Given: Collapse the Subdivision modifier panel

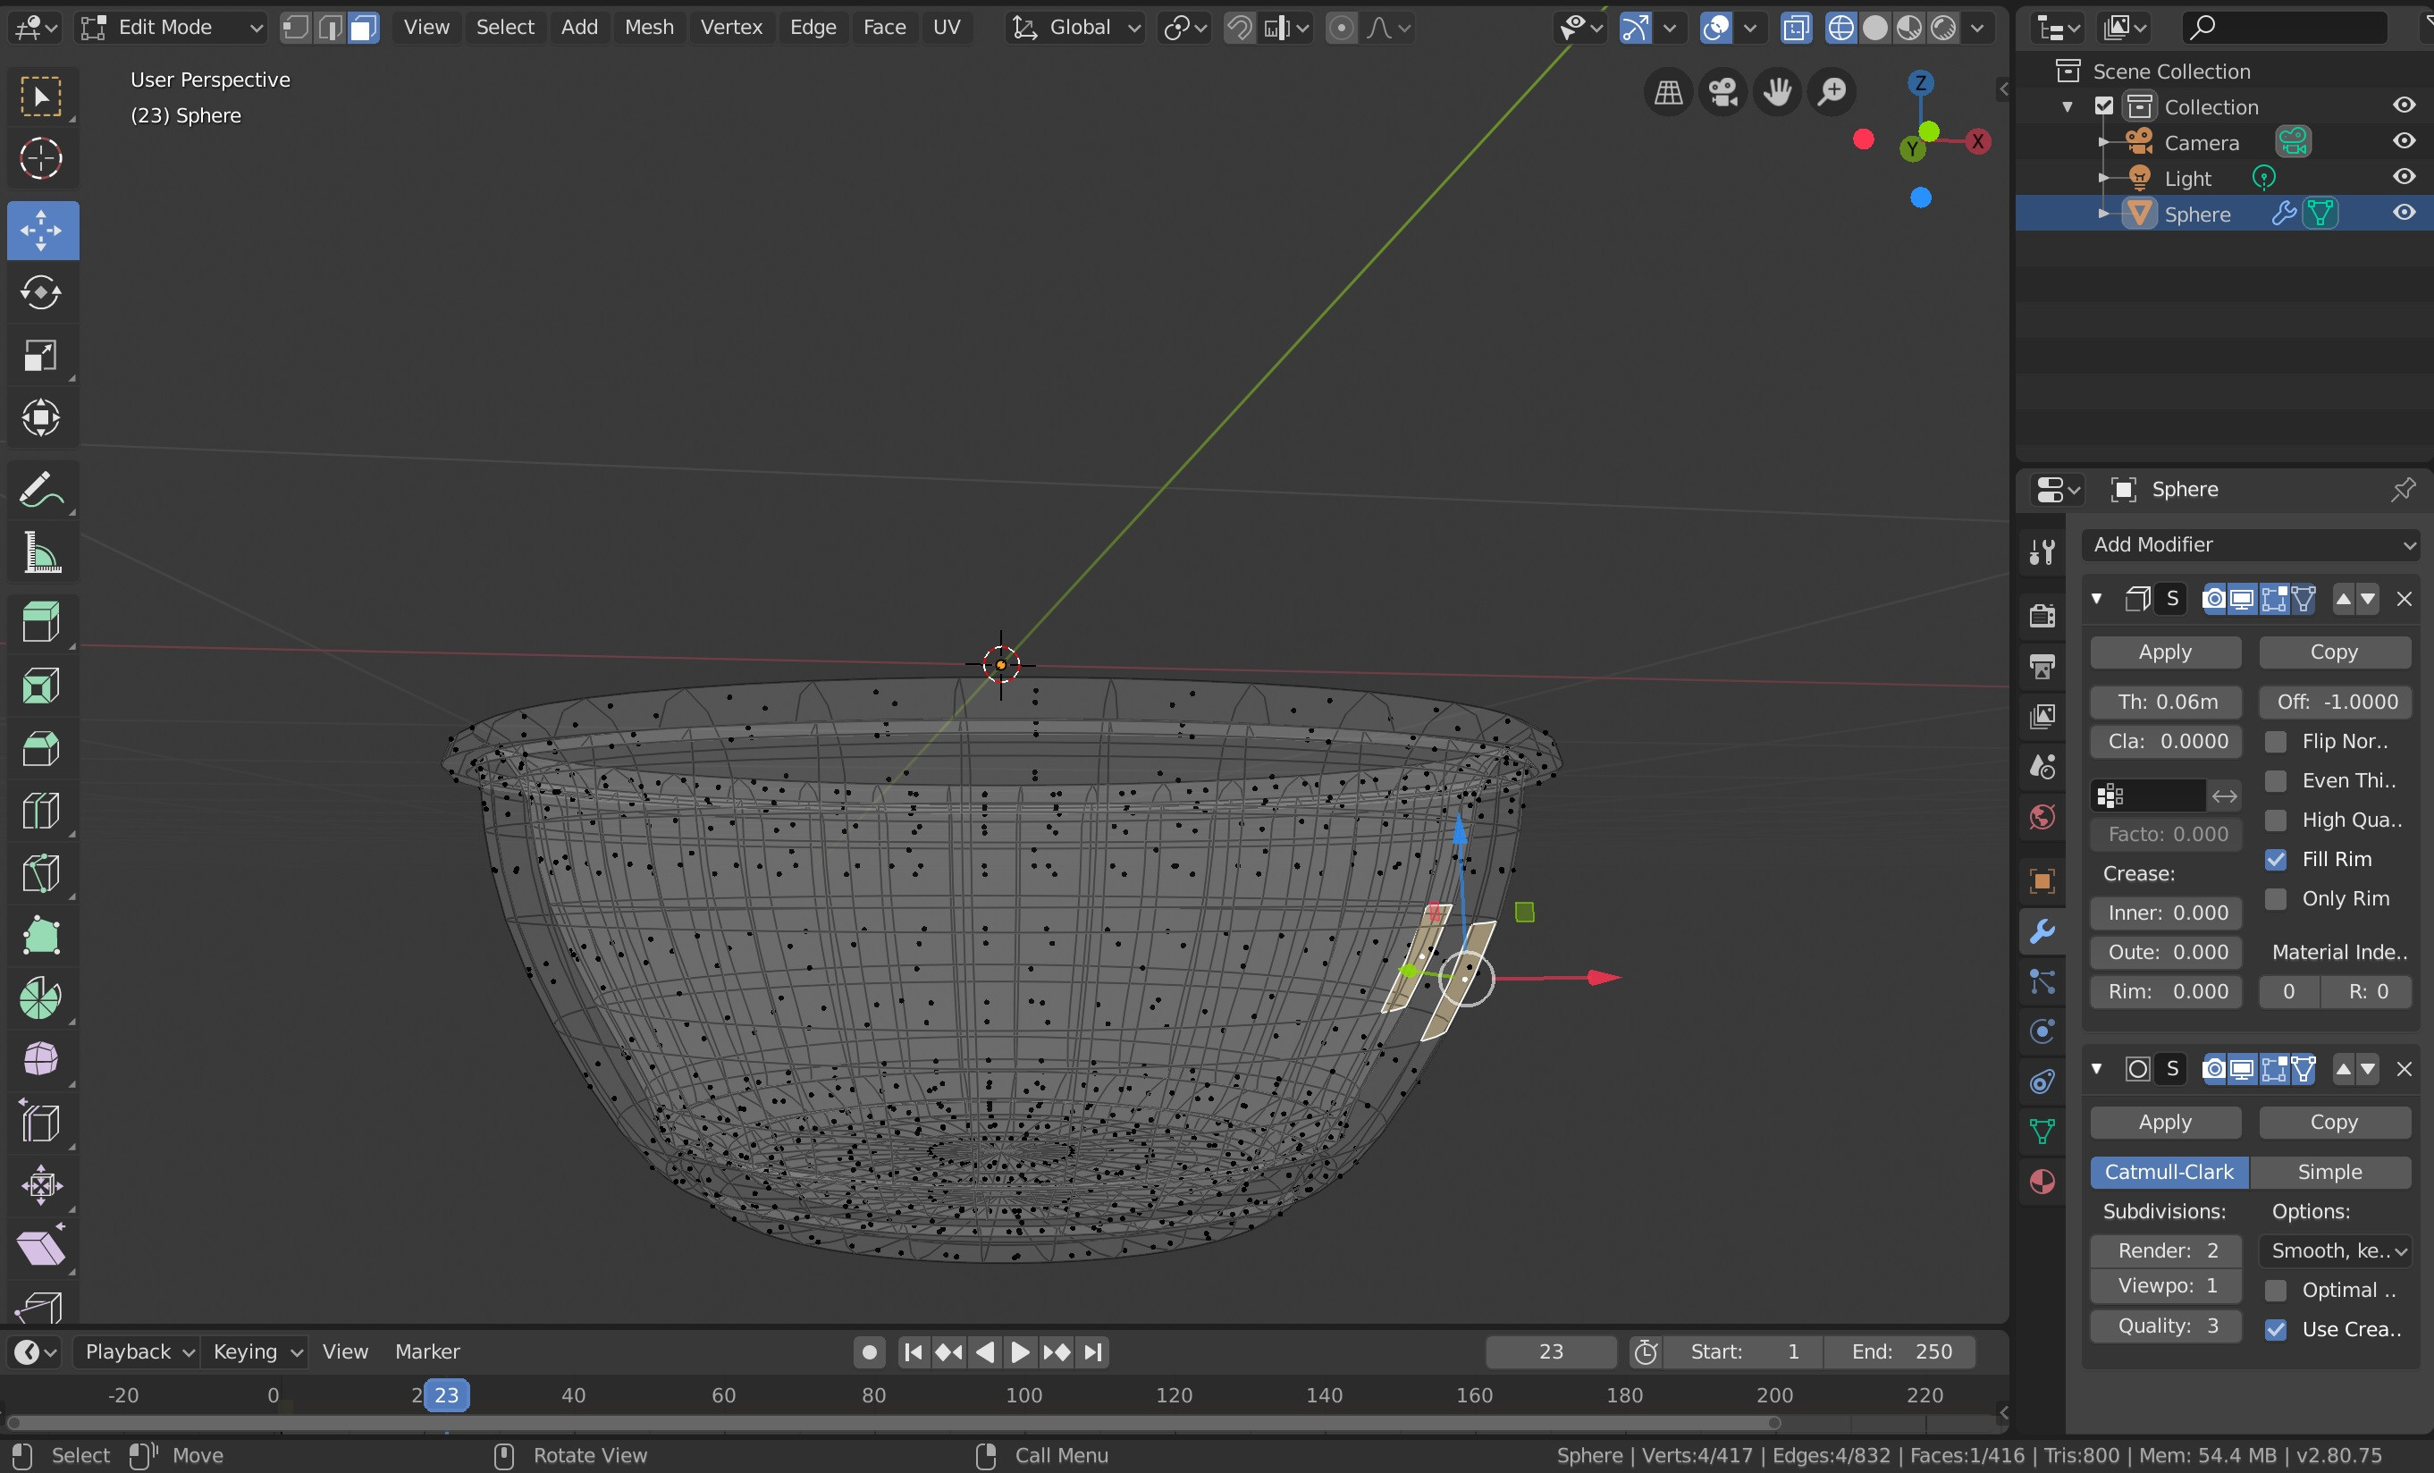Looking at the screenshot, I should tap(2096, 1069).
